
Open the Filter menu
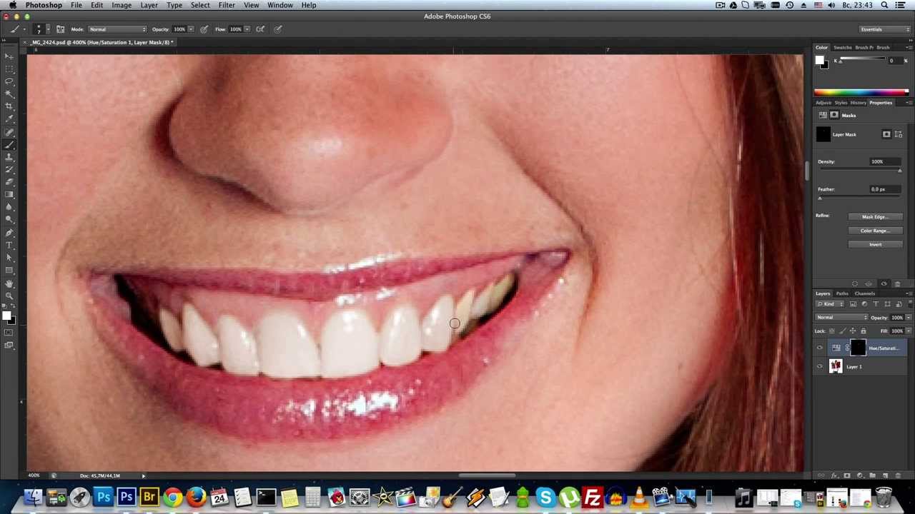pos(227,5)
